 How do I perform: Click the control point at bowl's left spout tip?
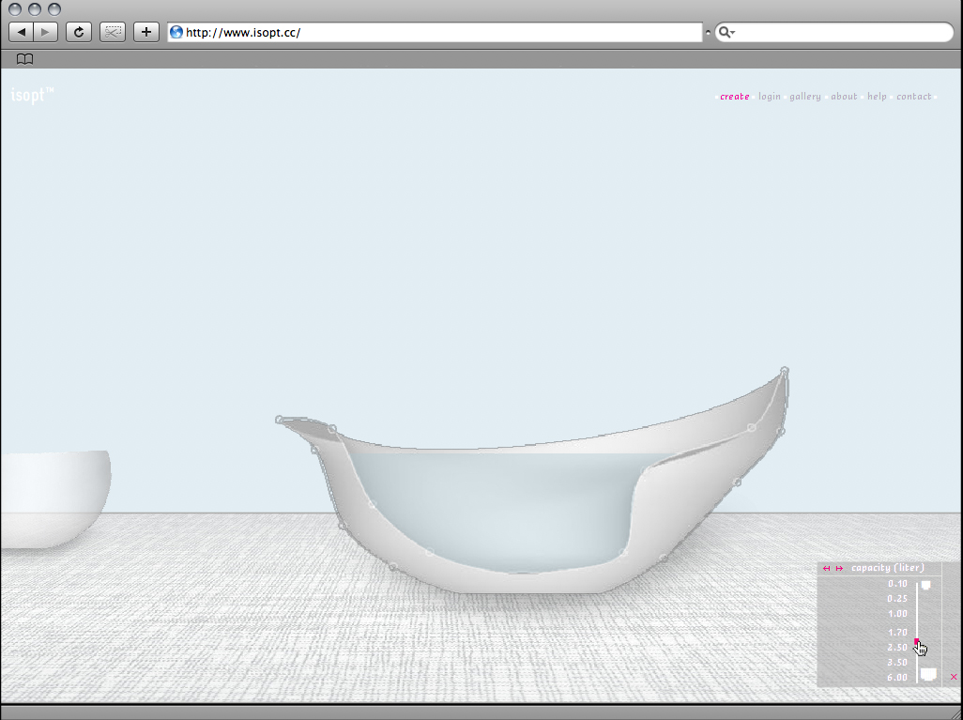280,420
